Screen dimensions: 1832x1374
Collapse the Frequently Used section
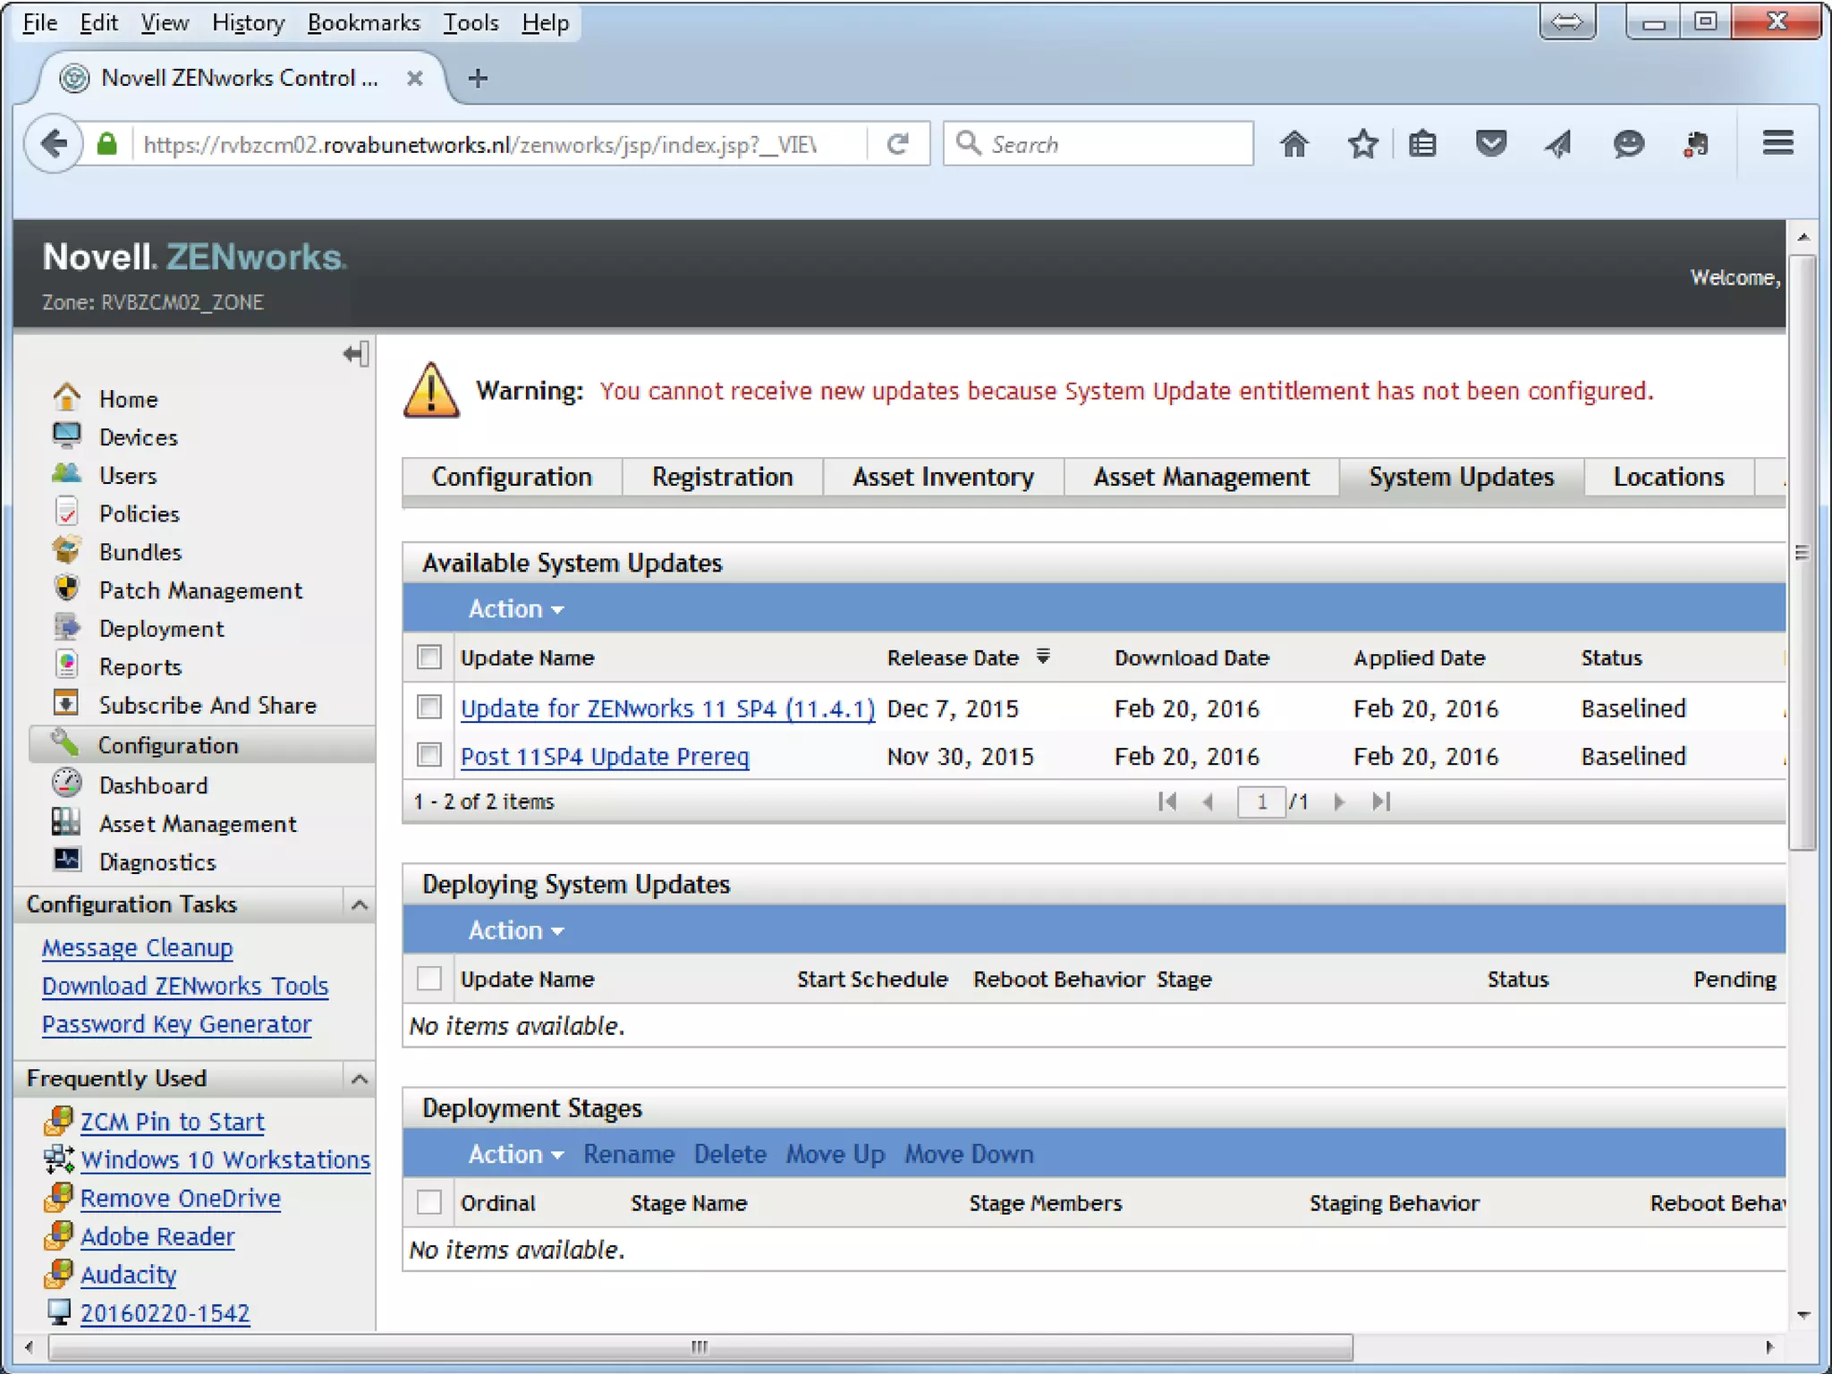pos(360,1079)
